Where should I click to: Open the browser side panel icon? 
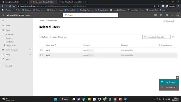pos(163,6)
